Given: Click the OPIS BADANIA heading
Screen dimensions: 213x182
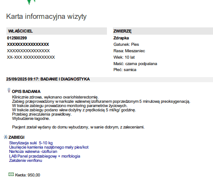Looking at the screenshot, I should click(26, 92).
